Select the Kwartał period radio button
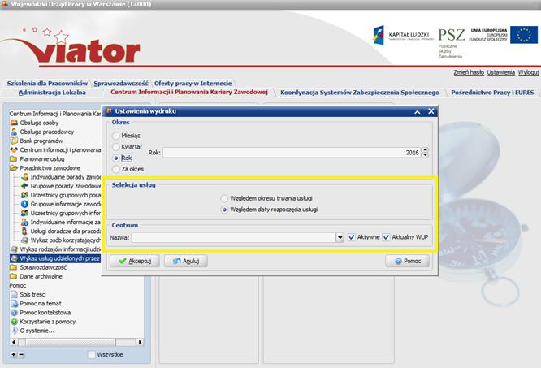541x368 pixels. tap(116, 146)
